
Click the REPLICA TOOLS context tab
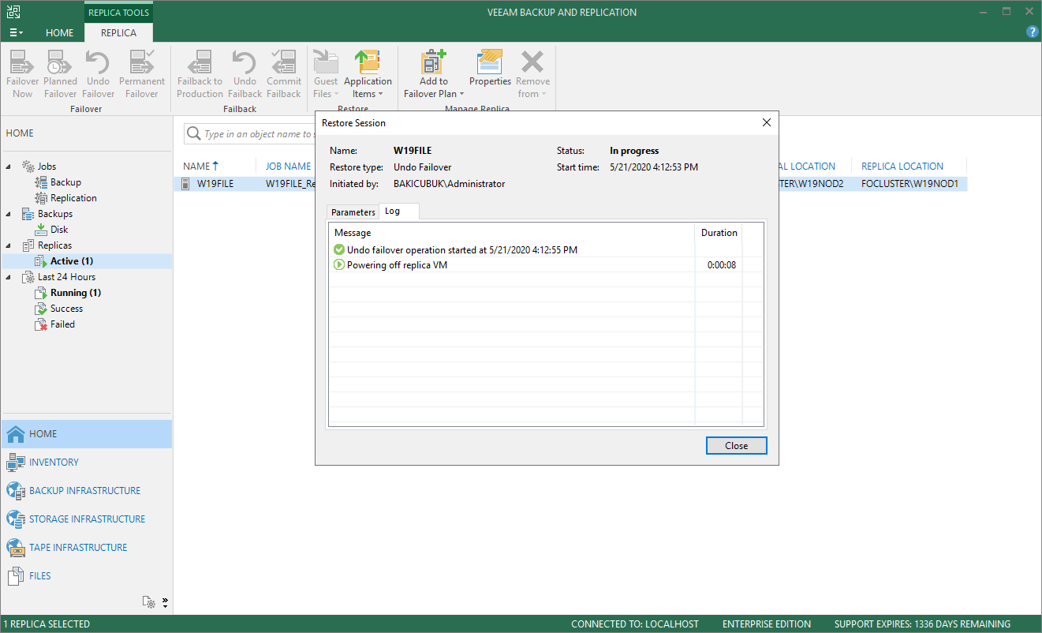118,12
